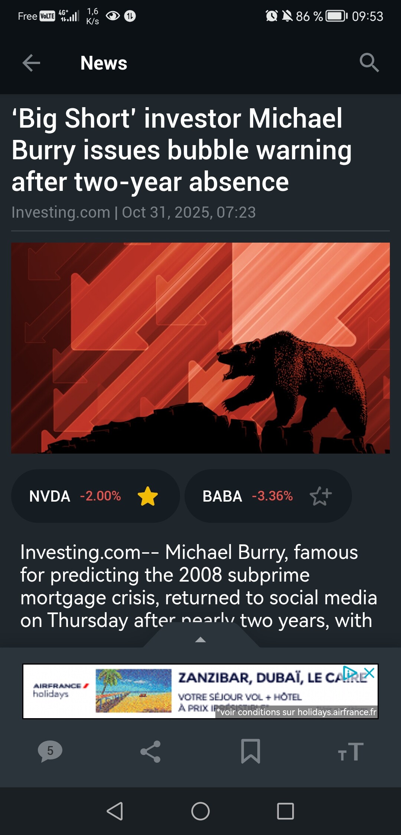Open the comments bubble showing 5

50,751
